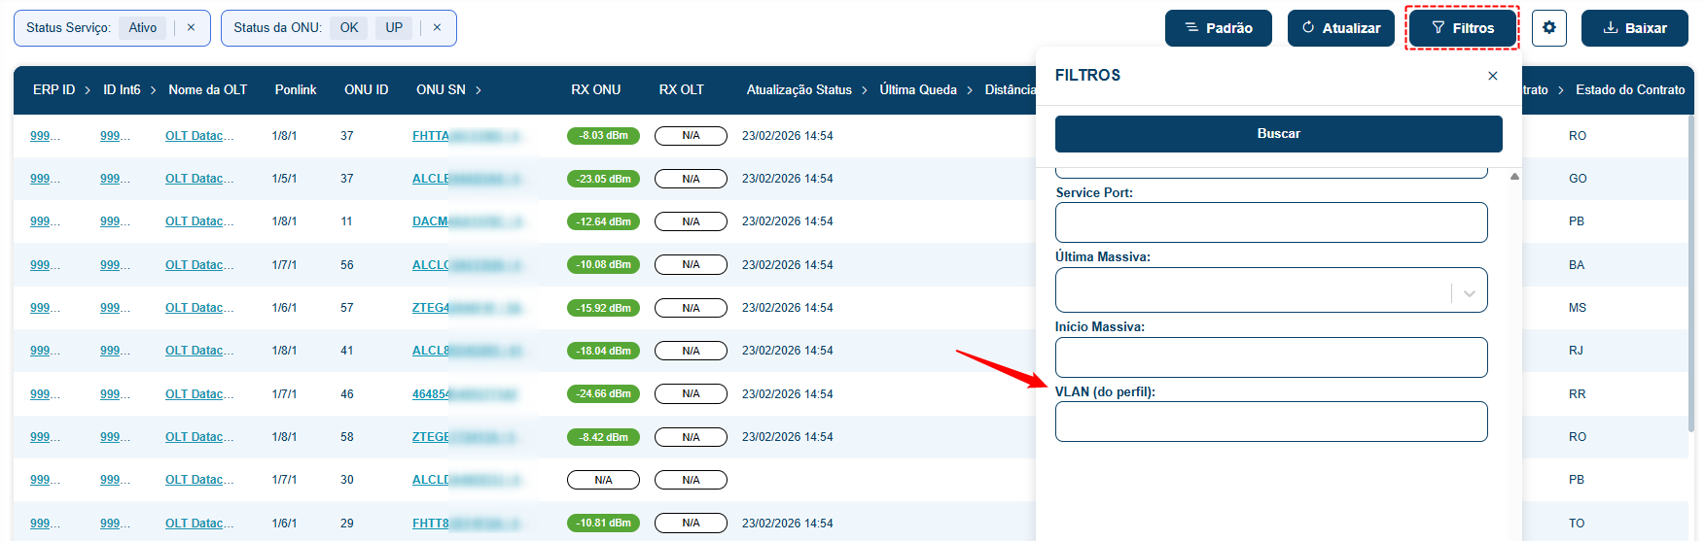Focus the Início Massiva input field
The height and width of the screenshot is (541, 1705).
pos(1271,357)
